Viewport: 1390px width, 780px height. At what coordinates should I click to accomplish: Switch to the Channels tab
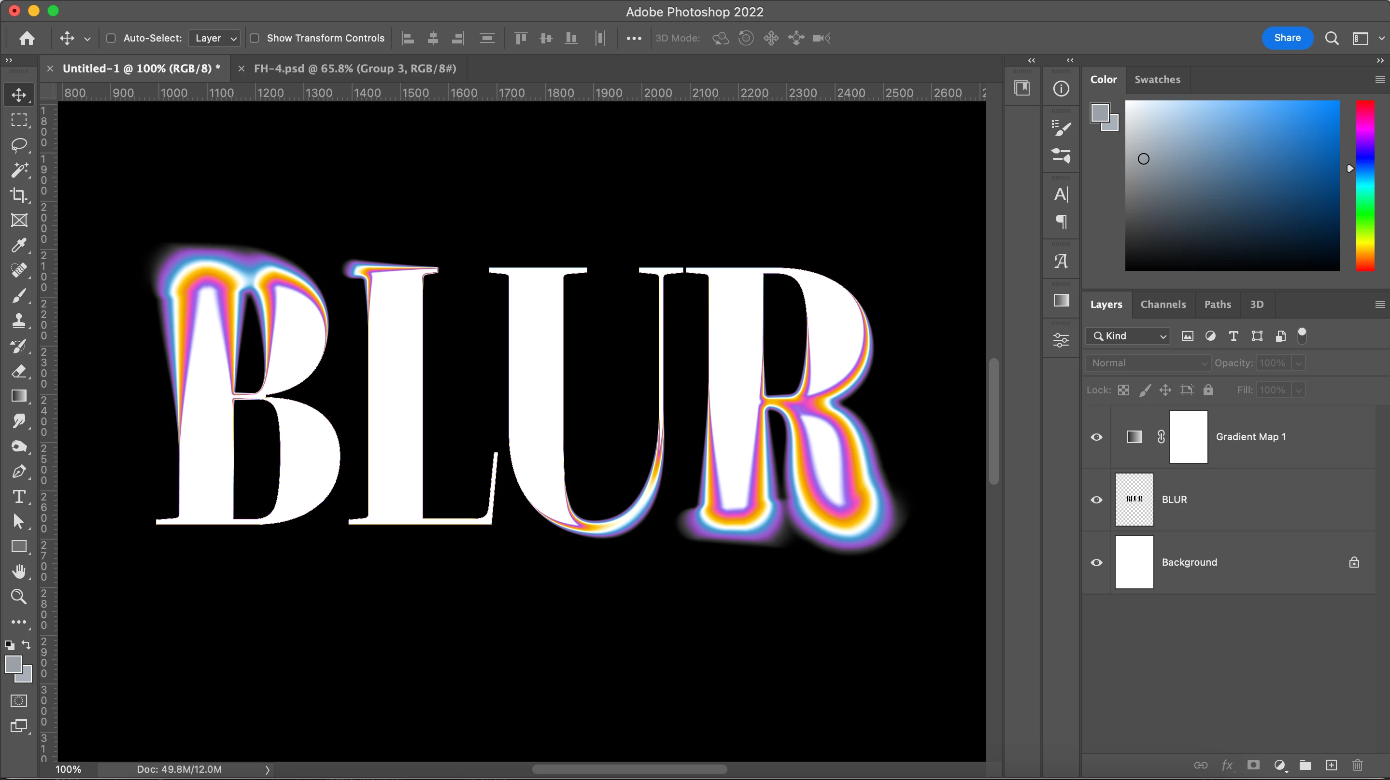(1163, 304)
